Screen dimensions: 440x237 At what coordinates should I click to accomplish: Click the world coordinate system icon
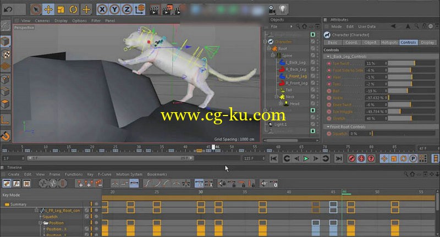point(140,9)
